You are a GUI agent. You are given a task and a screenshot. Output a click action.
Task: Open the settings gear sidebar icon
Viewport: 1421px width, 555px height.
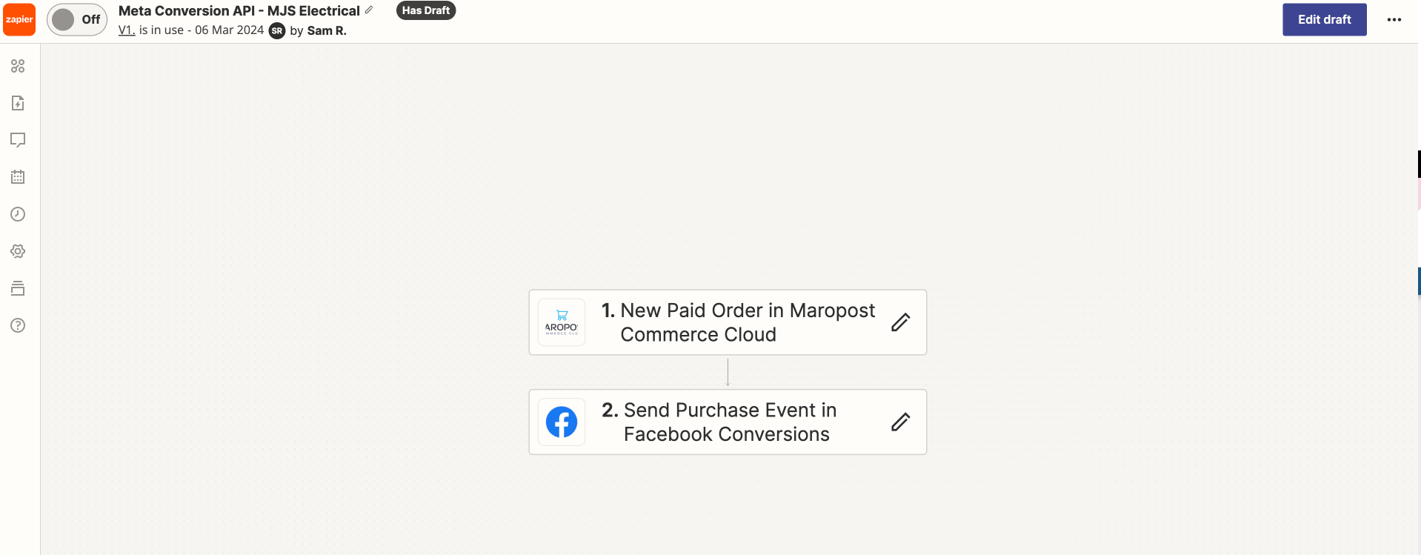point(18,251)
